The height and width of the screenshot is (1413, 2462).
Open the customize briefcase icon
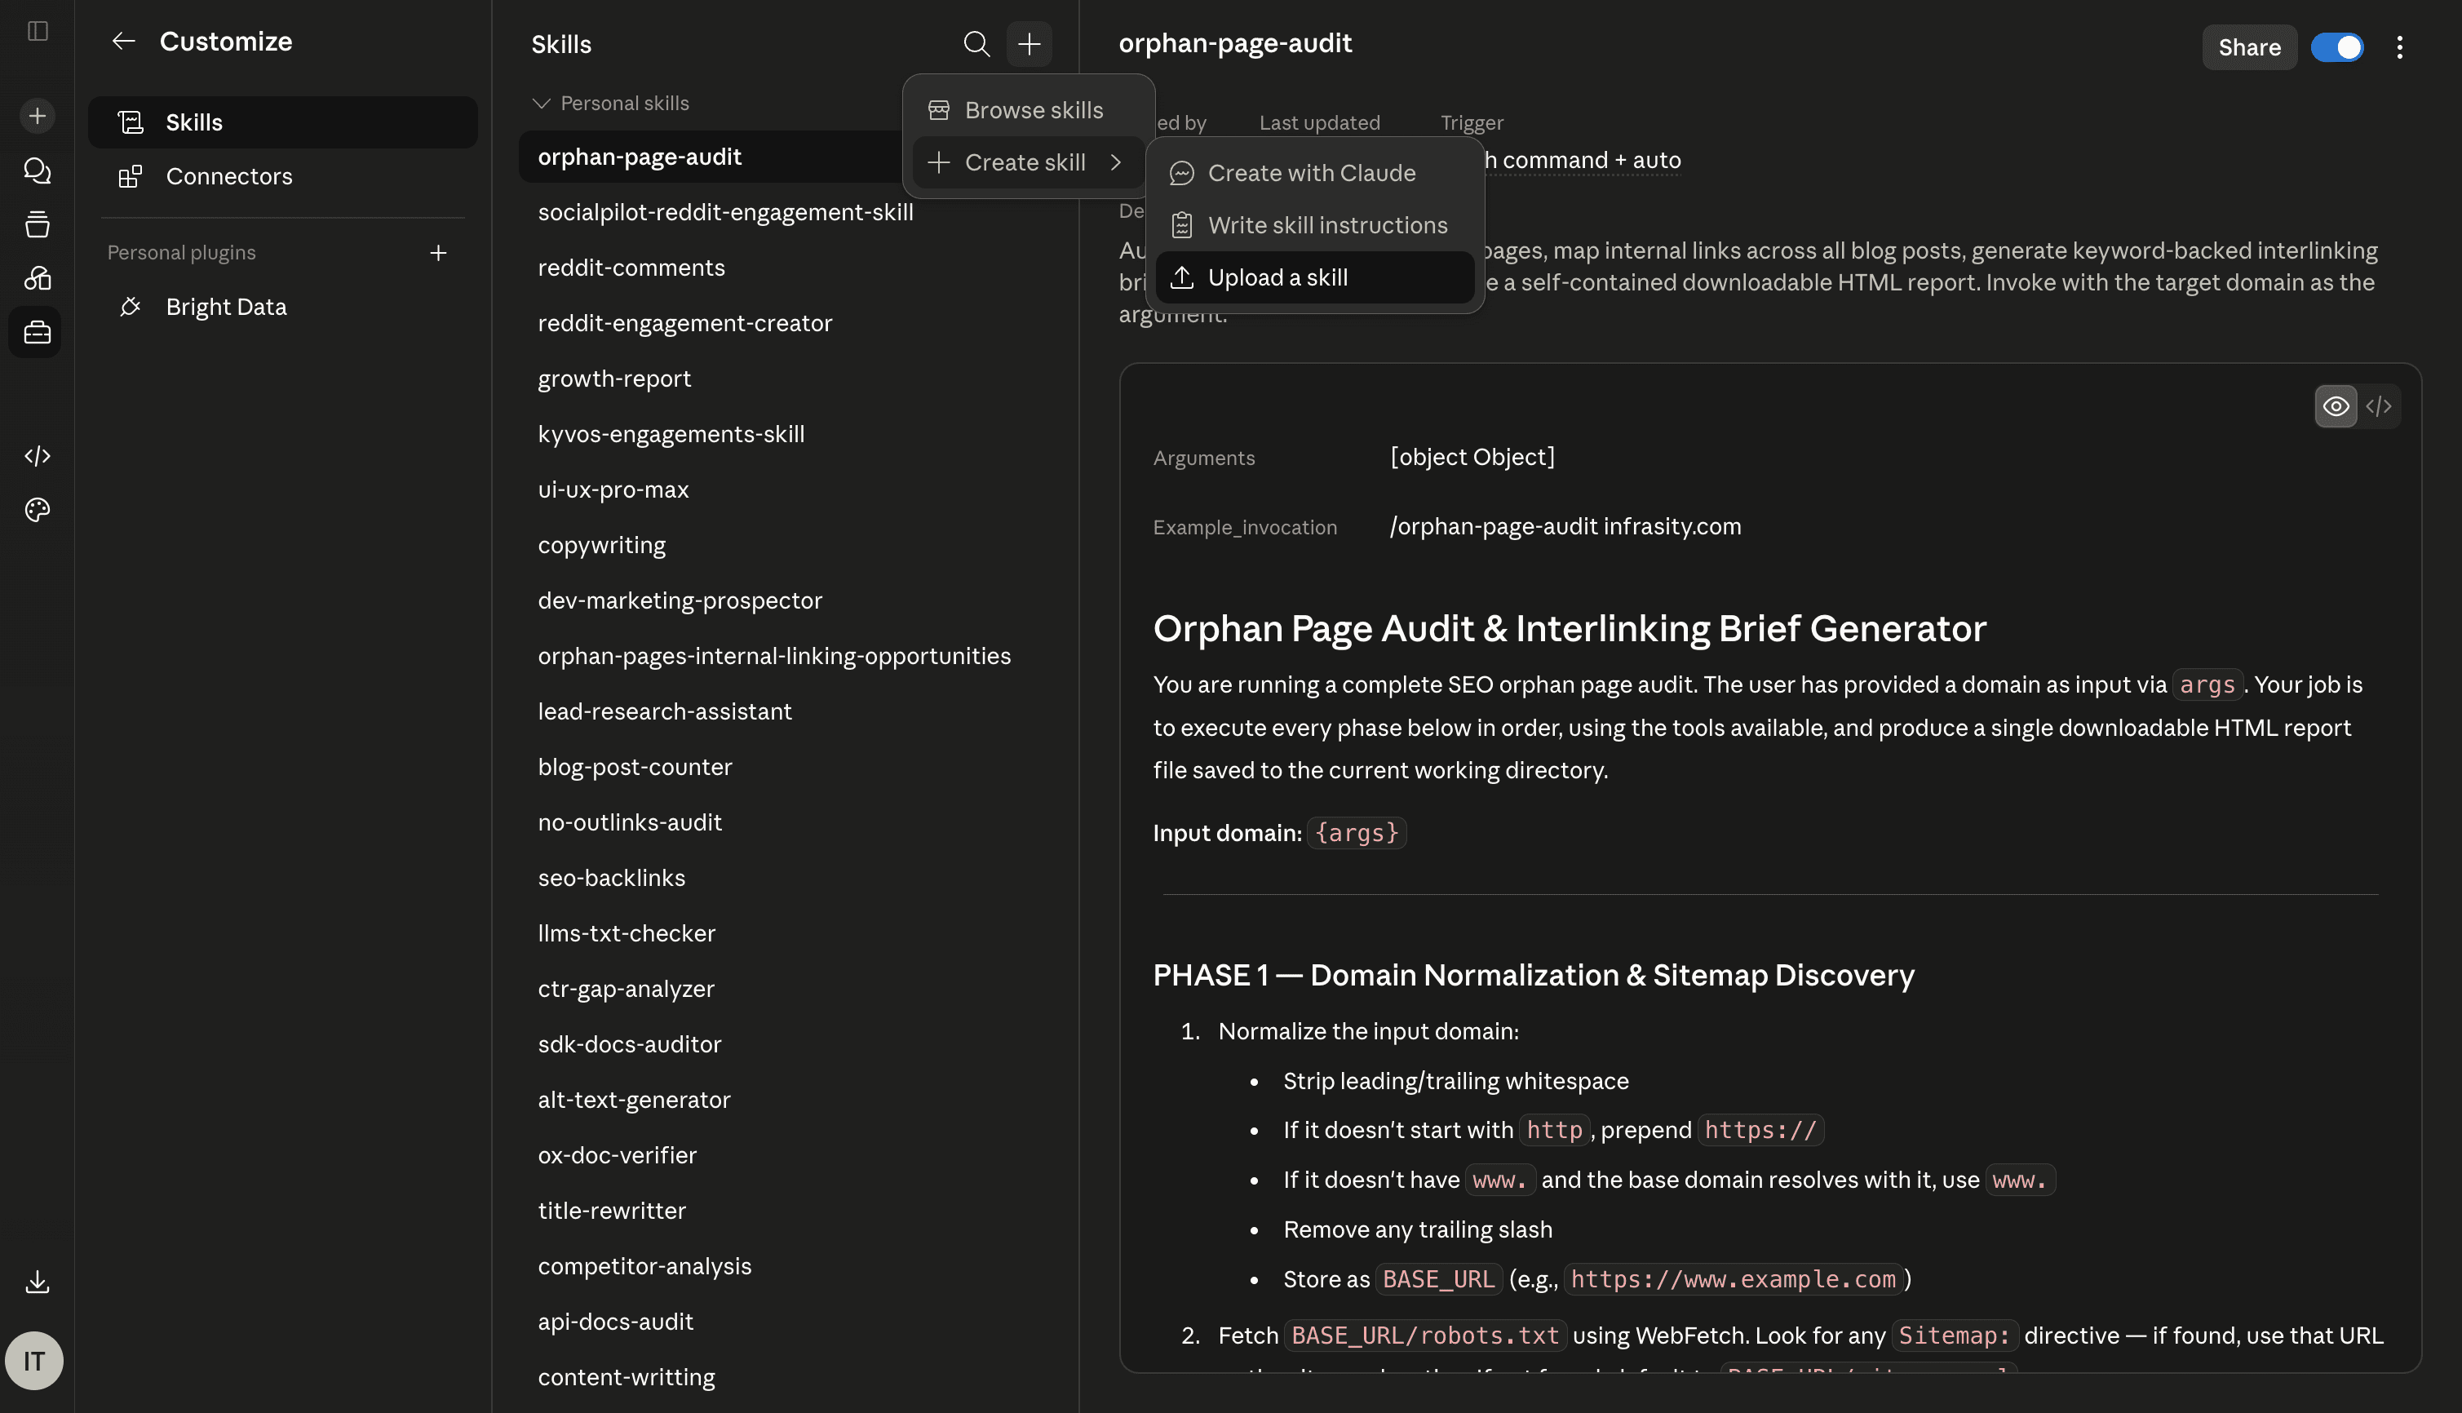(37, 333)
